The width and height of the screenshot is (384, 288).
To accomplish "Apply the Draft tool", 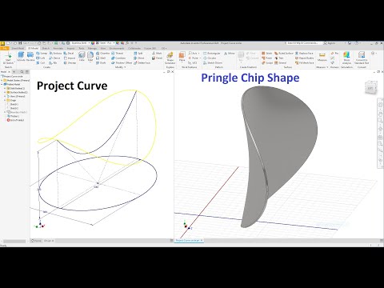I will pyautogui.click(x=101, y=62).
